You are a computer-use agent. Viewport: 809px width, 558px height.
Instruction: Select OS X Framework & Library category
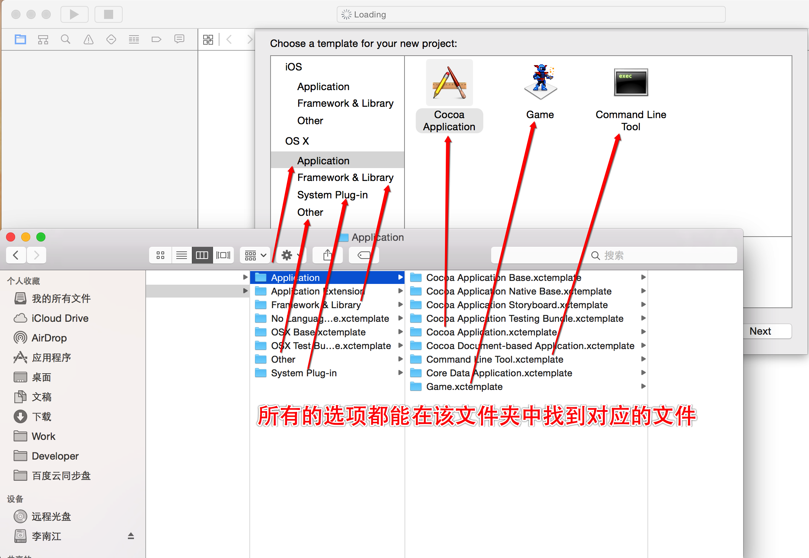[345, 177]
